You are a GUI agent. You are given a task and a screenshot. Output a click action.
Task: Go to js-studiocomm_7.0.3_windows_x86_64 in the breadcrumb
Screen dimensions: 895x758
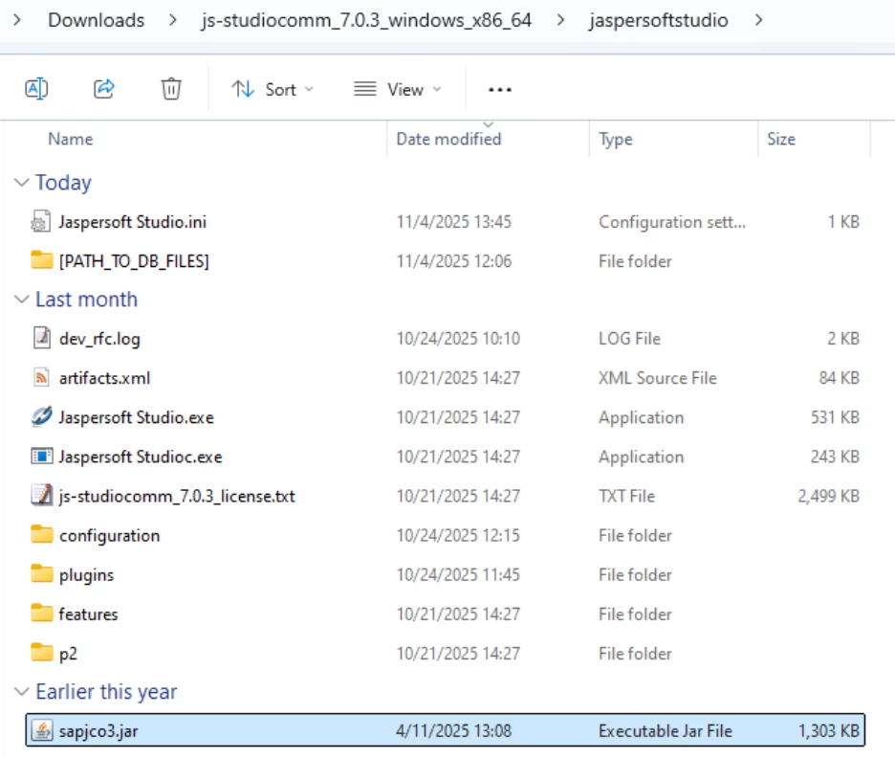tap(366, 20)
